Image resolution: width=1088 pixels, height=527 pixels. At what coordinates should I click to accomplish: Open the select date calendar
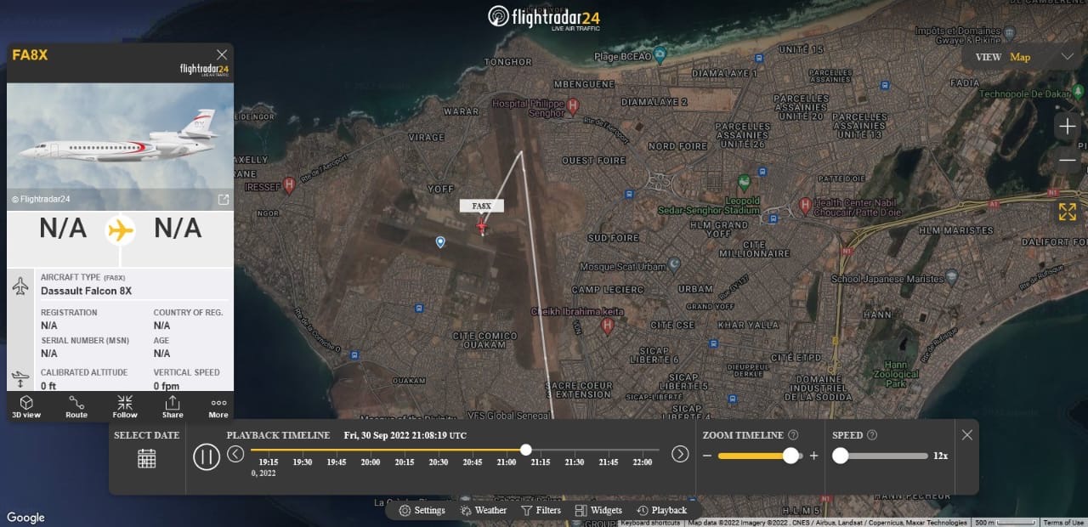[x=147, y=458]
